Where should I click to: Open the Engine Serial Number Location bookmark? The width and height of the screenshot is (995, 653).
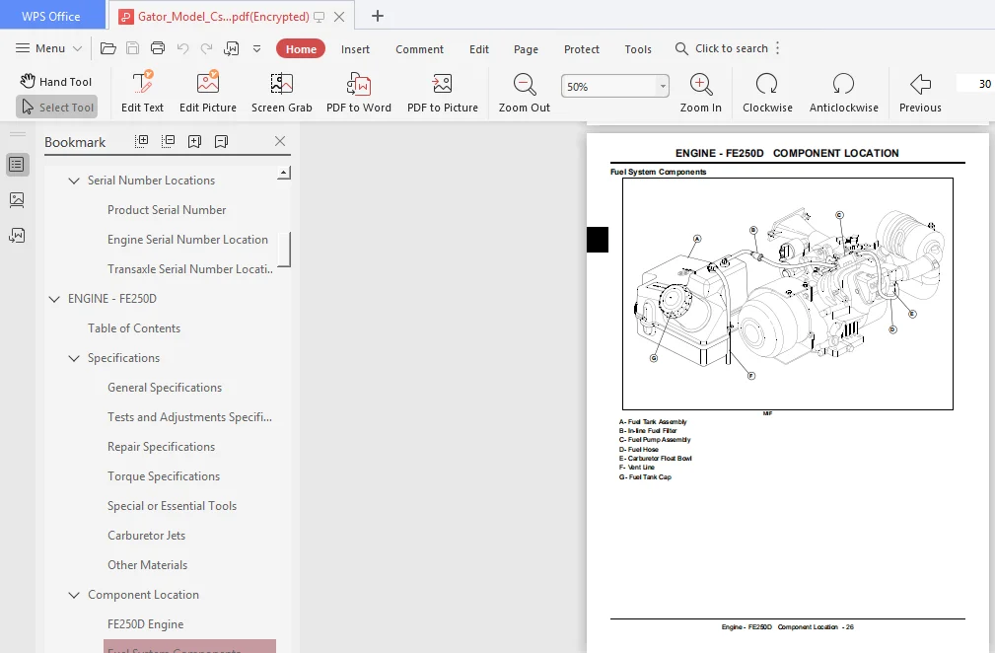pyautogui.click(x=187, y=240)
